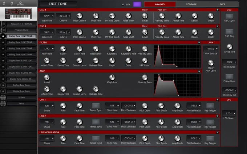
Task: Click OSC 2 Octave 32 [oct] stepper
Action: (63, 32)
